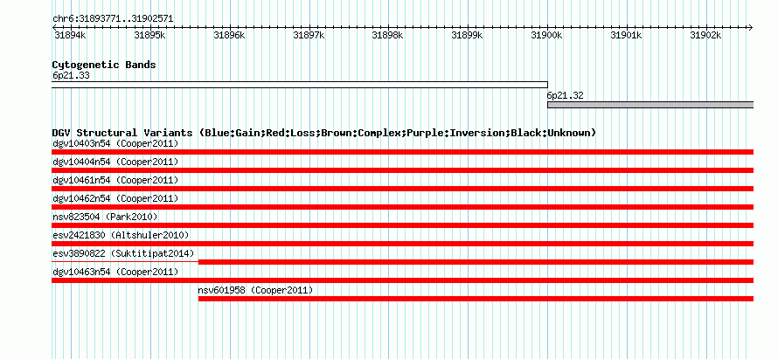Click the 6p21.33 cytogenetic band box
This screenshot has height=359, width=778.
(x=300, y=85)
